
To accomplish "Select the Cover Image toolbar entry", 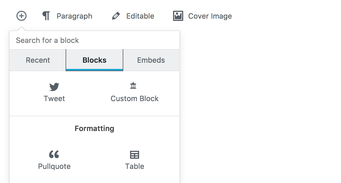I will (x=210, y=16).
